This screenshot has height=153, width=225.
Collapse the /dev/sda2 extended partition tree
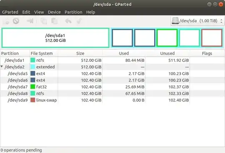(2, 67)
